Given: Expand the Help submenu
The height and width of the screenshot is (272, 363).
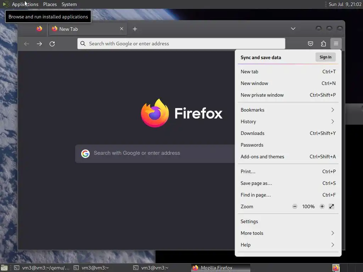Looking at the screenshot, I should 288,245.
